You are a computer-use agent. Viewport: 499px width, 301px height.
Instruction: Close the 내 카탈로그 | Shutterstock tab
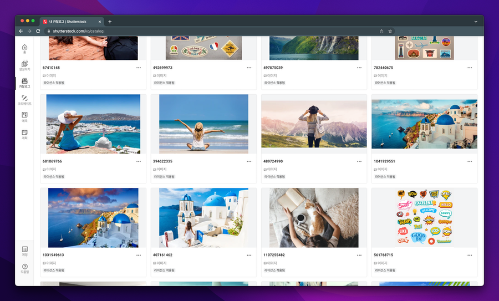100,22
